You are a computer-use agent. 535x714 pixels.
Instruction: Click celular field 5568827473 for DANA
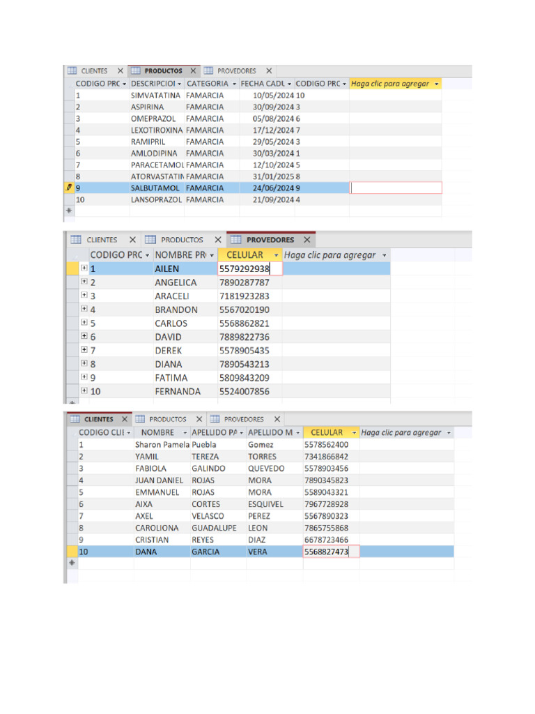click(331, 552)
